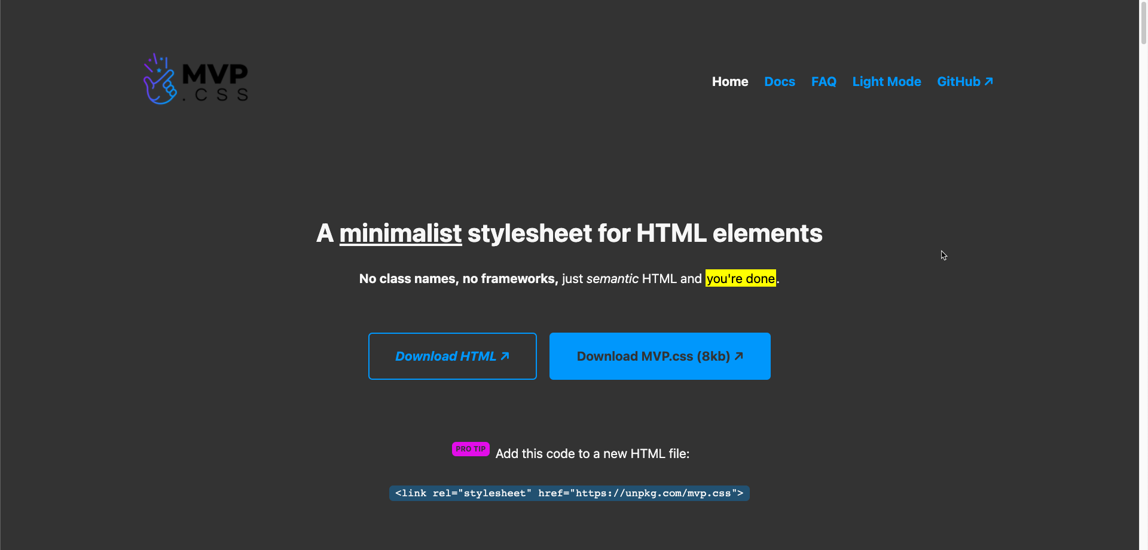The height and width of the screenshot is (550, 1148).
Task: Open the FAQ nav link
Action: [x=823, y=82]
